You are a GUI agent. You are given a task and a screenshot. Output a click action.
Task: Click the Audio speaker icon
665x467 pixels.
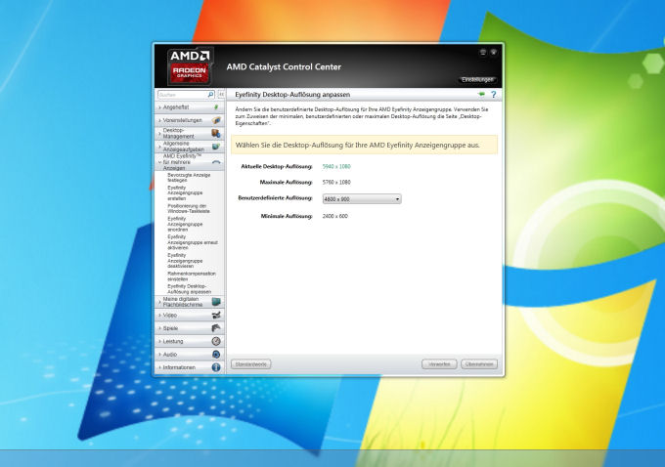(216, 355)
